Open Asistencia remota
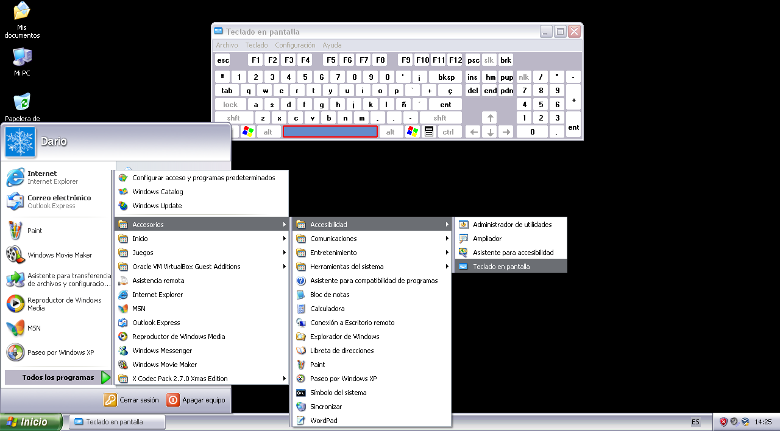The image size is (780, 431). coord(202,281)
